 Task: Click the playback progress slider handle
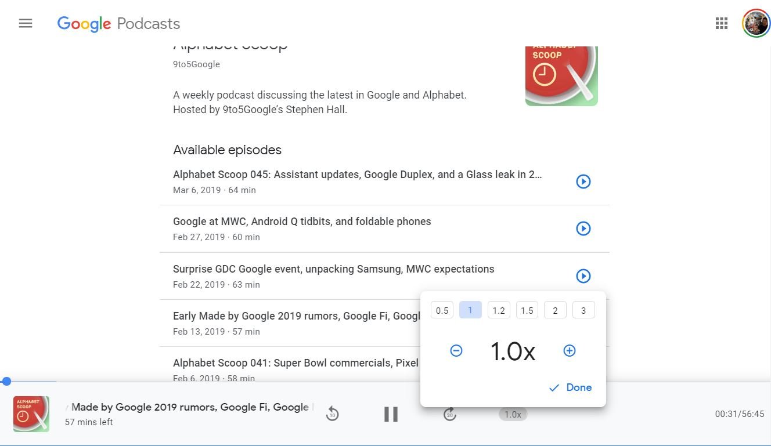tap(6, 381)
